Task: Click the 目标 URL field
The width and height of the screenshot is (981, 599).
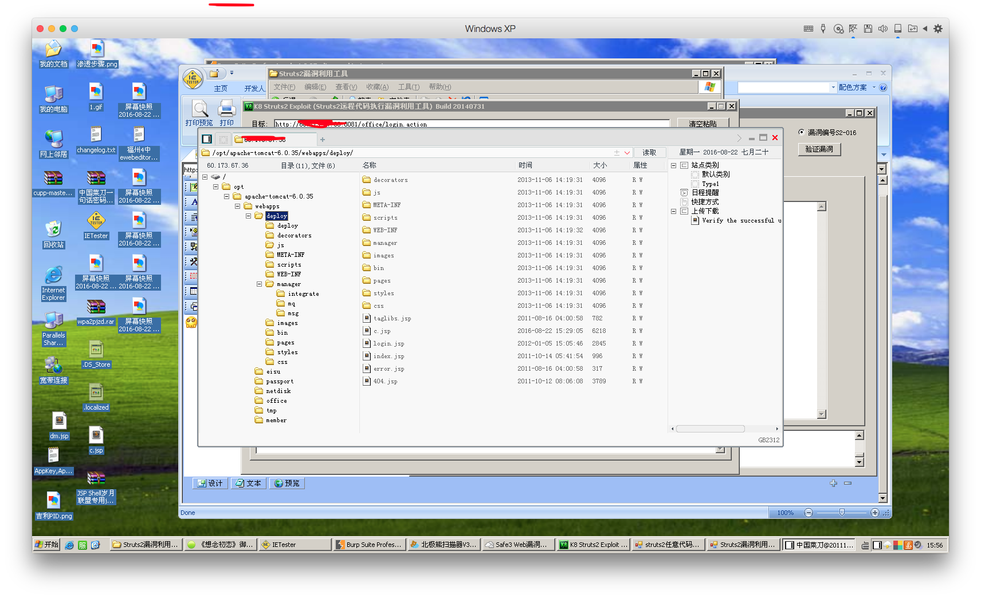Action: coord(472,124)
